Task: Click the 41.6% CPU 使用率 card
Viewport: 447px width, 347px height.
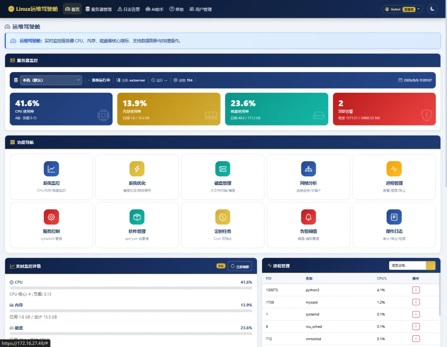Action: pyautogui.click(x=61, y=109)
